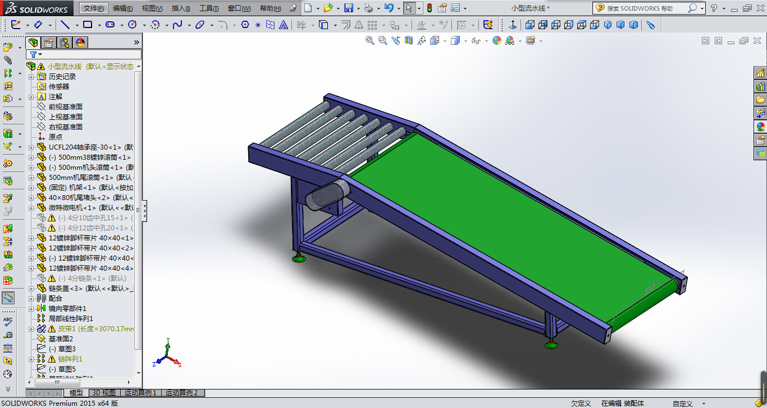Click the Zoom to Fit magnifier icon
Image resolution: width=767 pixels, height=408 pixels.
coord(369,40)
